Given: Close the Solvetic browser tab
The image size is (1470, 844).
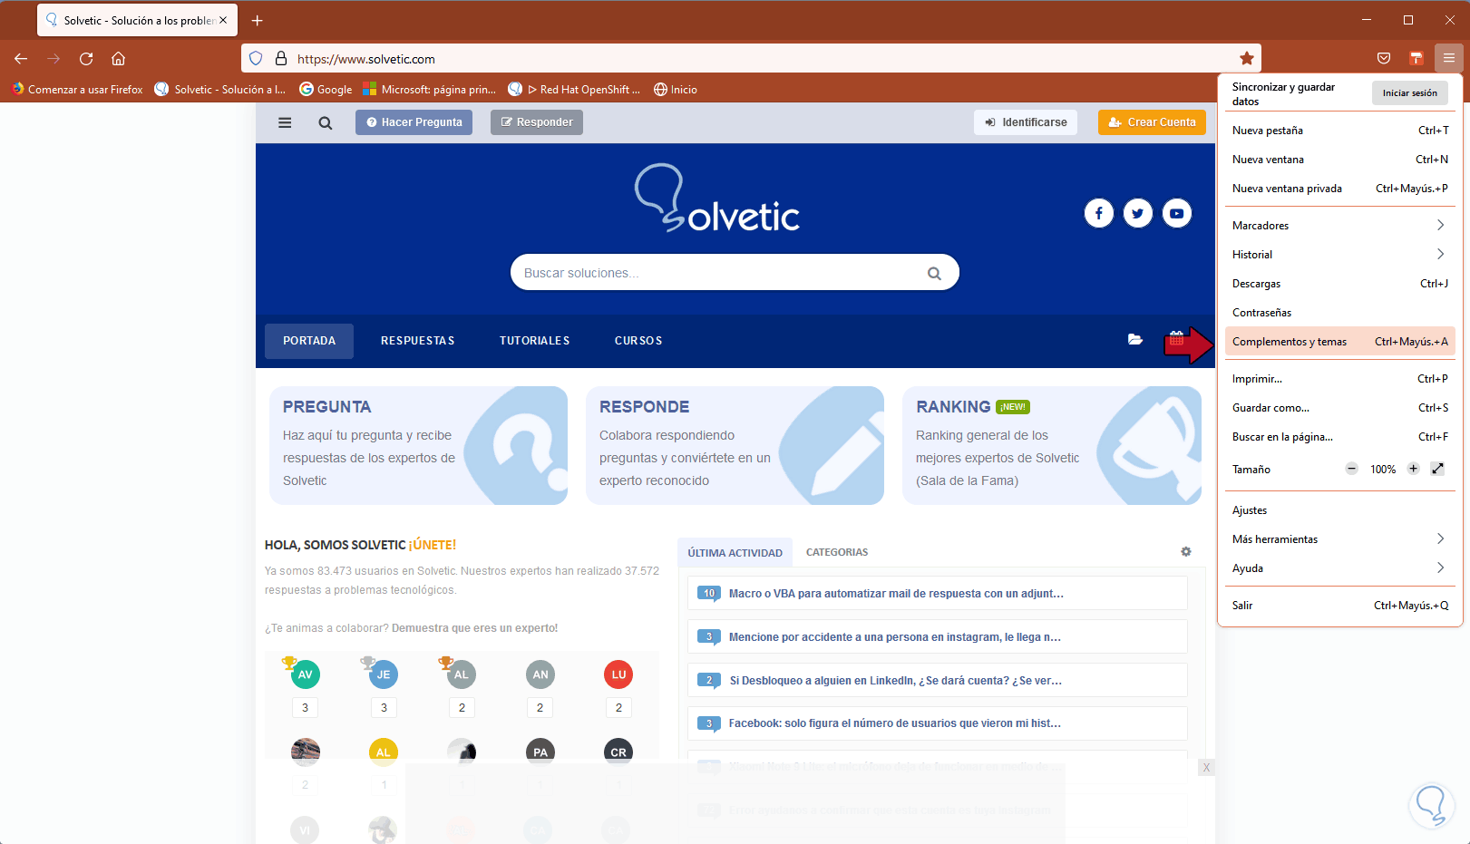Looking at the screenshot, I should tap(223, 20).
